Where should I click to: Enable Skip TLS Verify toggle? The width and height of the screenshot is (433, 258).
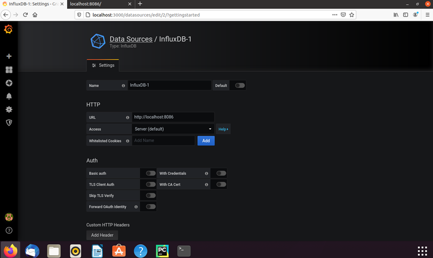(x=150, y=196)
